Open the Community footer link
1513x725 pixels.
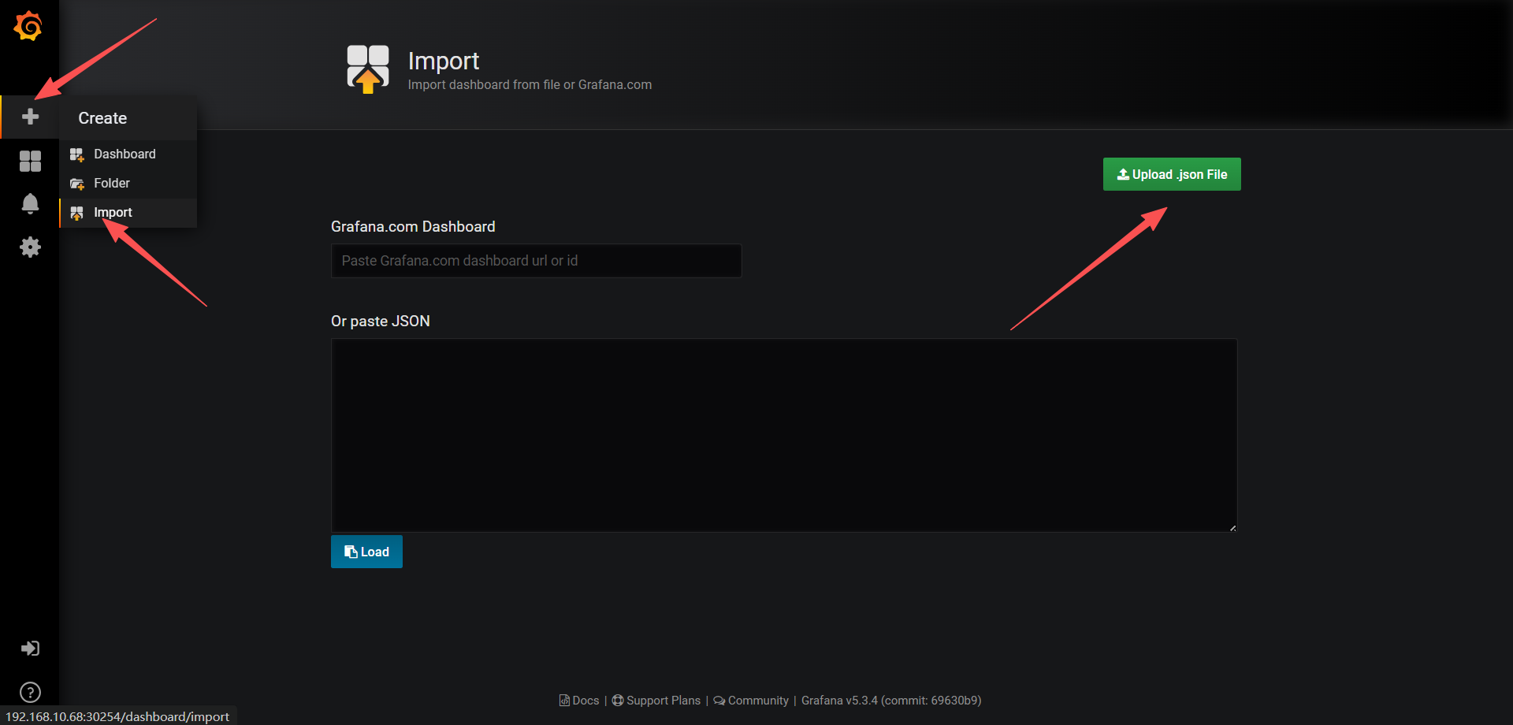pyautogui.click(x=751, y=701)
